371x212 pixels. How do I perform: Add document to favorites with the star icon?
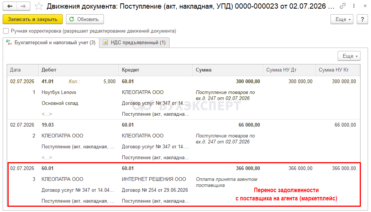pos(39,6)
